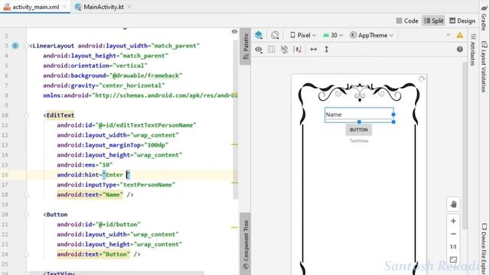Select the Name EditText in preview
490x275 pixels.
point(359,115)
